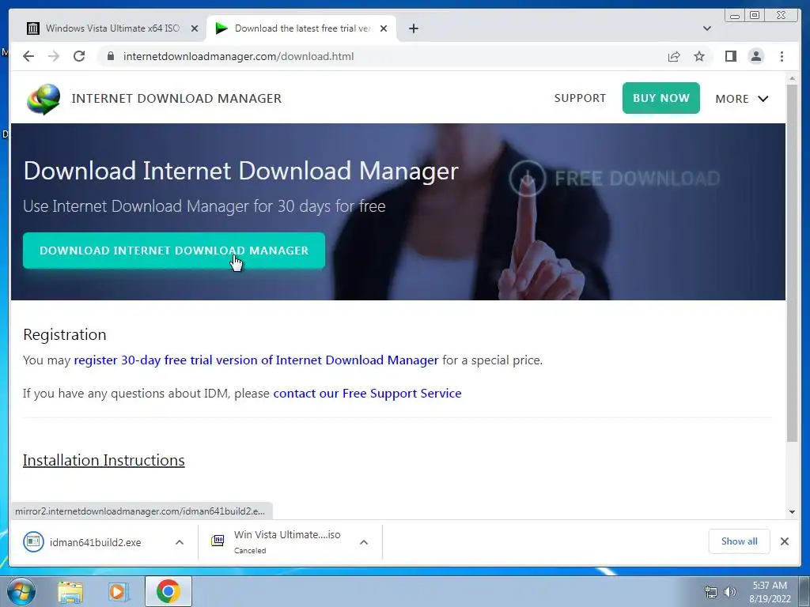Click the Chrome taskbar icon

[168, 591]
